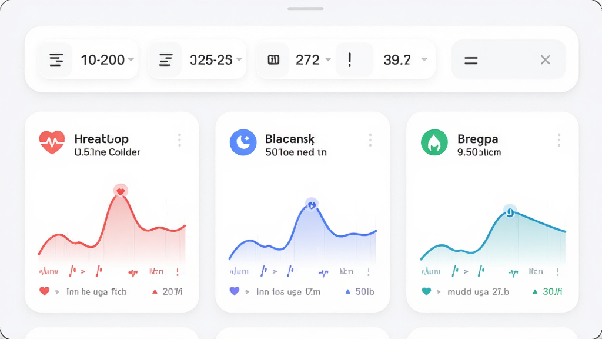Click the red heart icon in HreatGop footer
The height and width of the screenshot is (339, 602).
(x=45, y=291)
